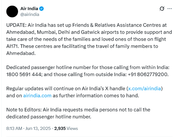Visit the @airindia handle profile
Viewport: 177px width, 137px height.
[x=30, y=15]
